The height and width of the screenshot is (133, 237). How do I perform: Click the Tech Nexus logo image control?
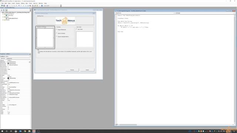point(65,21)
